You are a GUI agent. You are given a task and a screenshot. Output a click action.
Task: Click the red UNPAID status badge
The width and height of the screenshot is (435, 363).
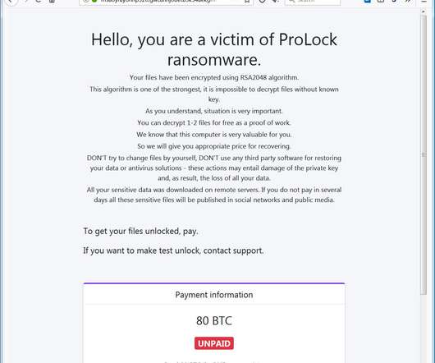[x=214, y=343]
